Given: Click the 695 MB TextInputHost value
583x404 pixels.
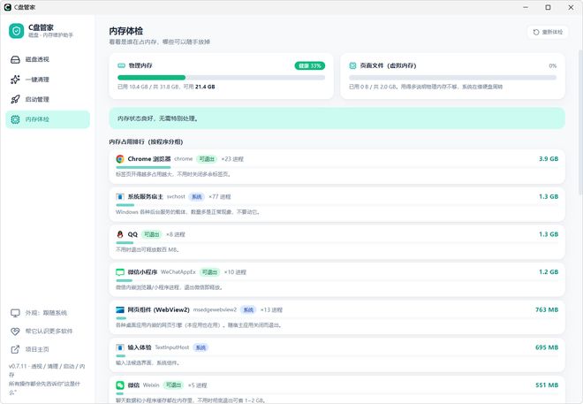Looking at the screenshot, I should (547, 347).
